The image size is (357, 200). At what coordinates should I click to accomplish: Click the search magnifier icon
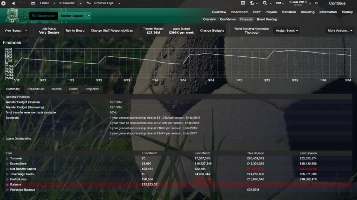tap(265, 3)
